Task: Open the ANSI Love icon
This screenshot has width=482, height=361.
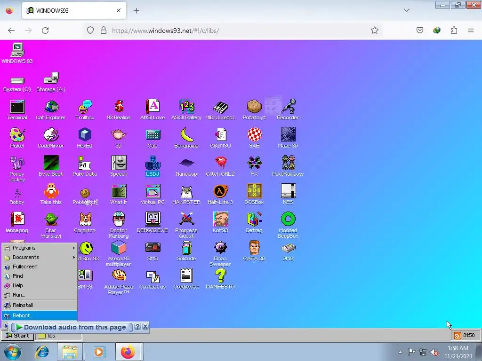Action: (x=153, y=110)
